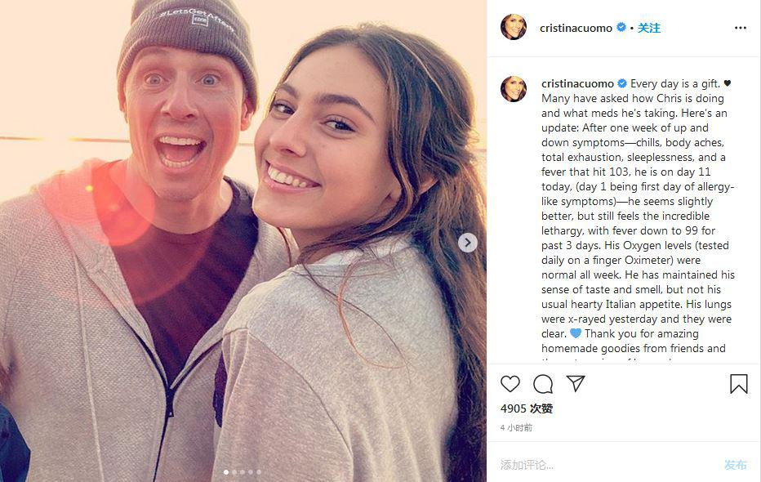Image resolution: width=761 pixels, height=482 pixels.
Task: Open the profile avatar in the post header
Action: (513, 27)
